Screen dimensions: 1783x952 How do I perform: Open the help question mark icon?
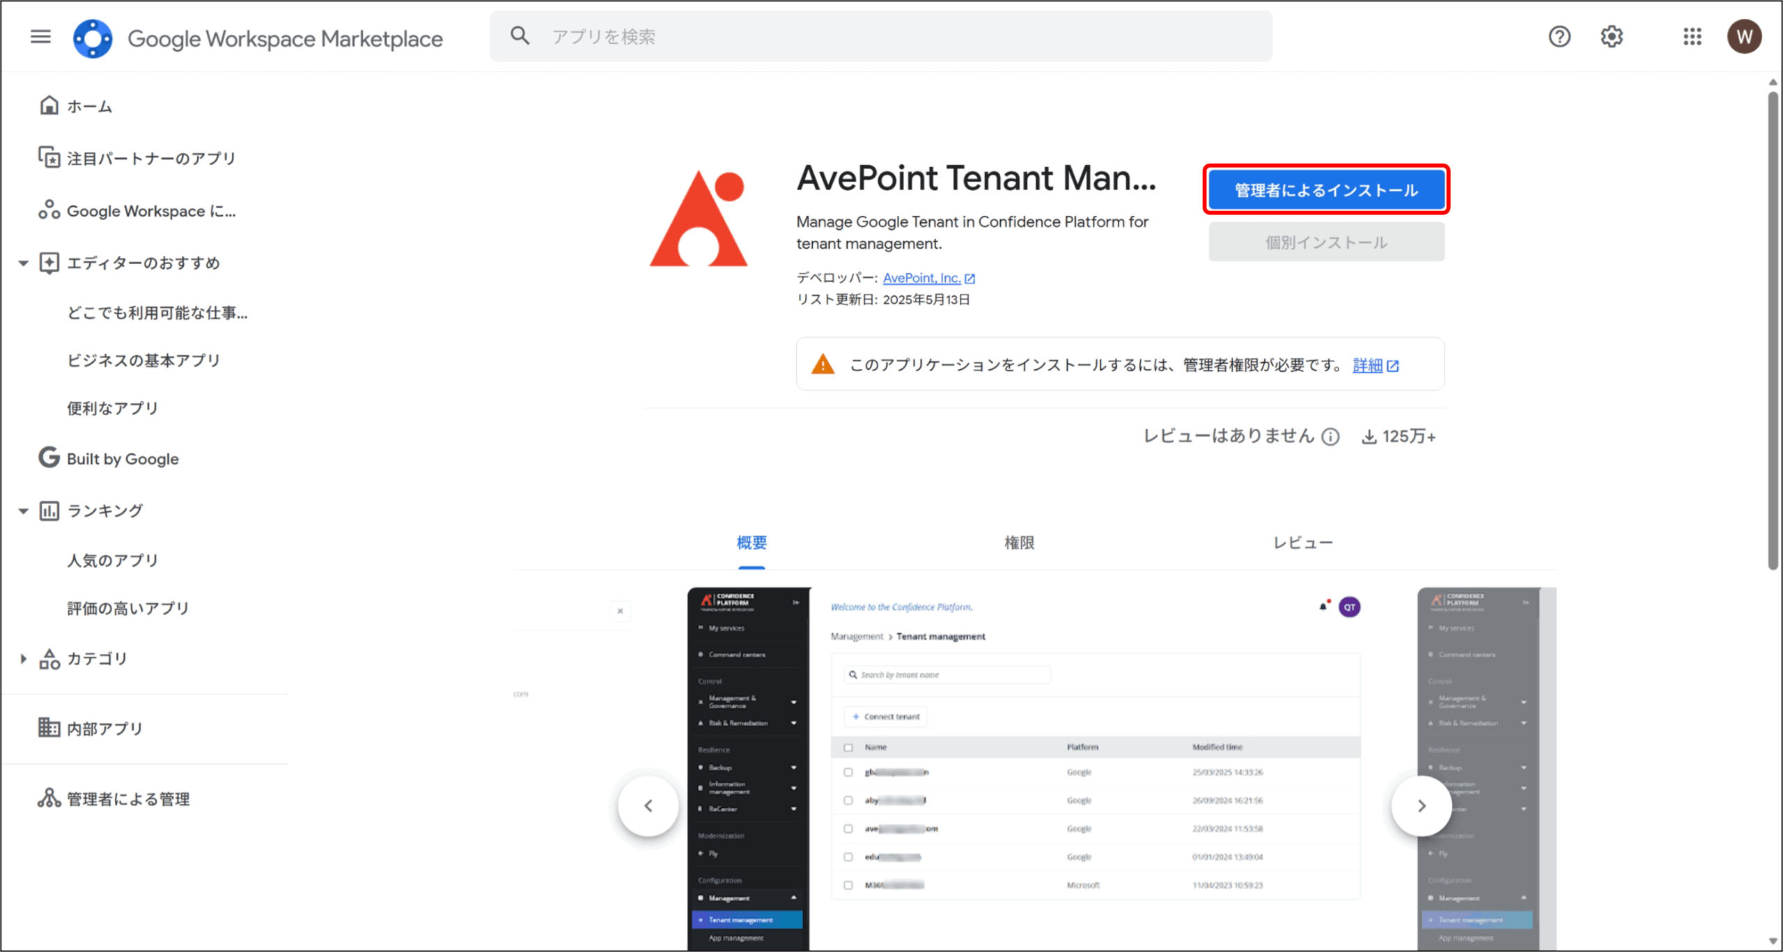coord(1559,37)
